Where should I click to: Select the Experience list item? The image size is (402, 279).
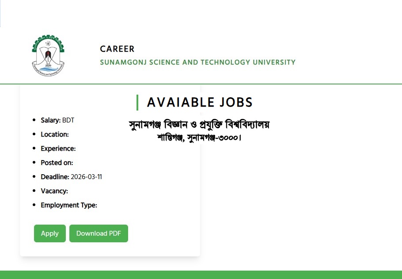tap(58, 149)
